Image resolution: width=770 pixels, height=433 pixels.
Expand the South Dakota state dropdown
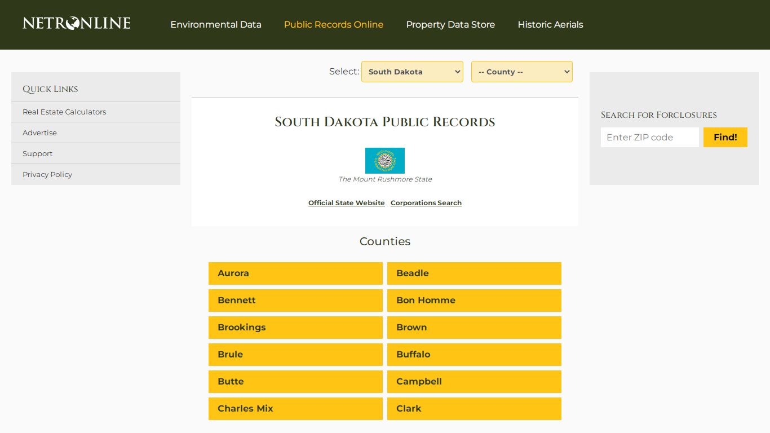[x=412, y=72]
